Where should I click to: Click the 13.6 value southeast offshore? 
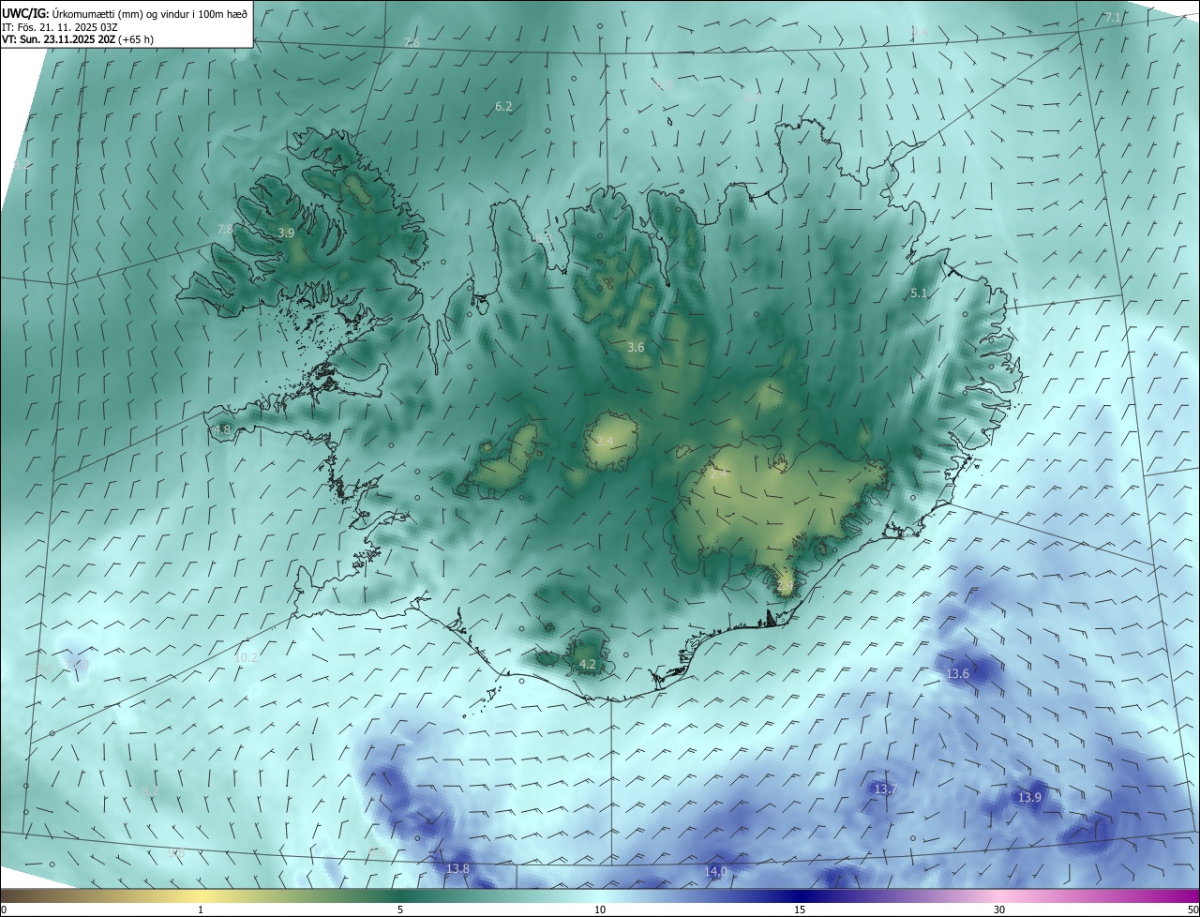click(957, 674)
